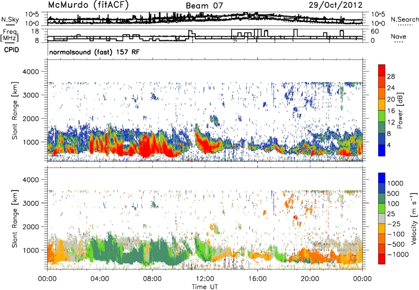Pick the red bottom segment of velocity colorbar
Viewport: 419px width, 290px height.
(x=382, y=259)
